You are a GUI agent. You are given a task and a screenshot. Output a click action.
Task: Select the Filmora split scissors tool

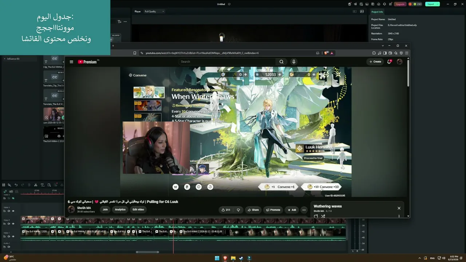point(36,185)
